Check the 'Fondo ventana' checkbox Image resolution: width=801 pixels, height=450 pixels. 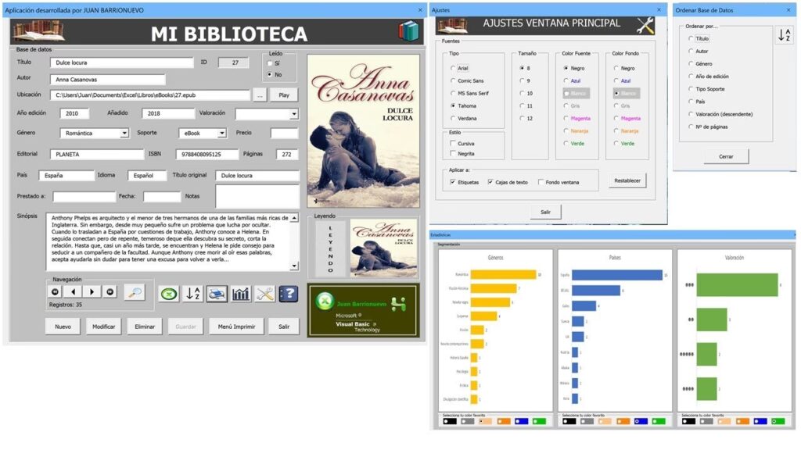tap(539, 183)
